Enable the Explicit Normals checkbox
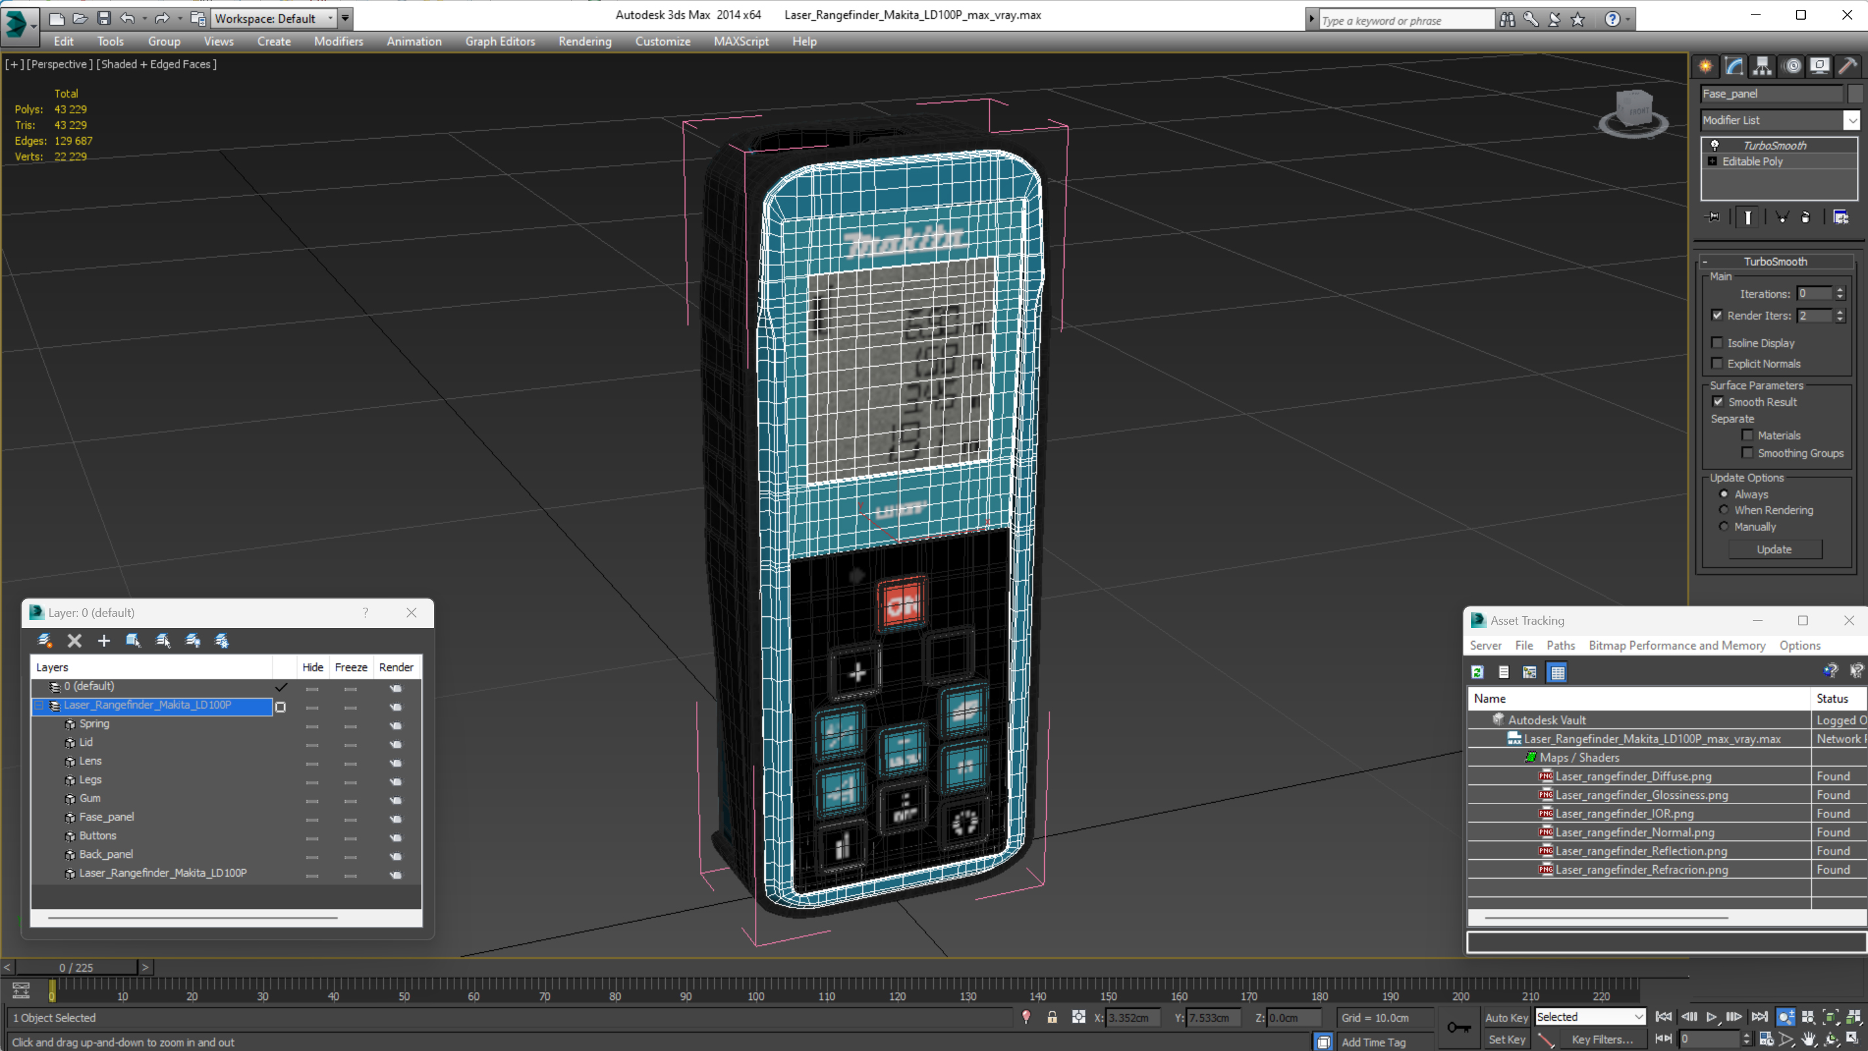 coord(1717,363)
